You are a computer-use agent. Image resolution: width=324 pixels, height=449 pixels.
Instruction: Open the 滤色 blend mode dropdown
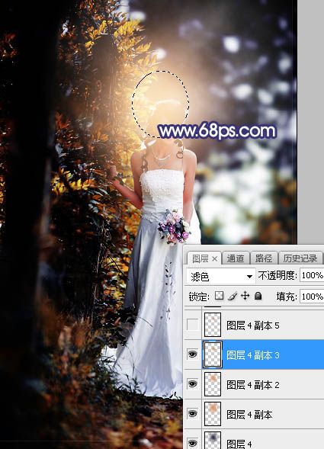220,276
